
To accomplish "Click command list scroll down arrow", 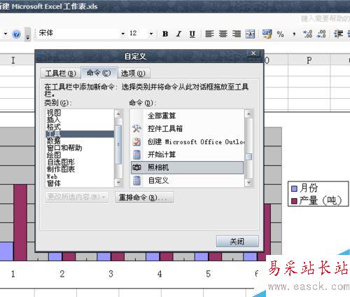I will (248, 182).
